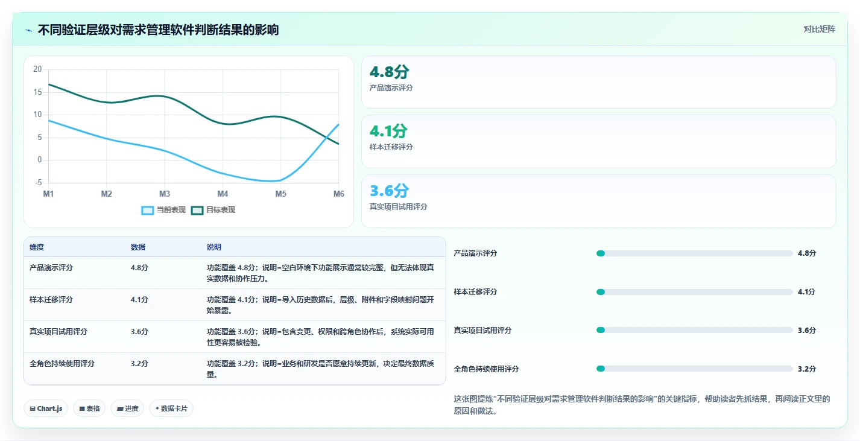Click the summary paragraph under progress bars
Viewport: 860px width, 441px height.
642,405
